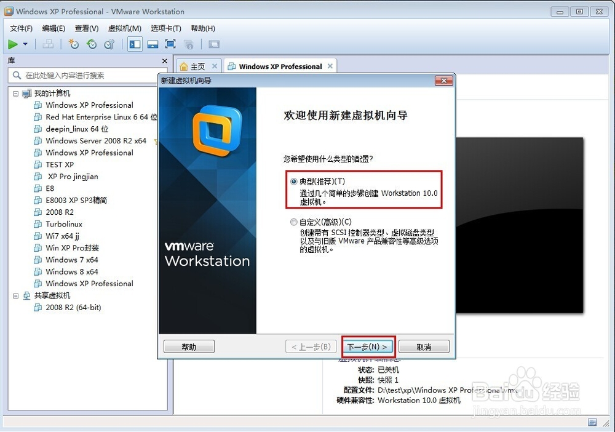Image resolution: width=615 pixels, height=432 pixels.
Task: Click the status bar icon at bottom right
Action: pos(593,423)
